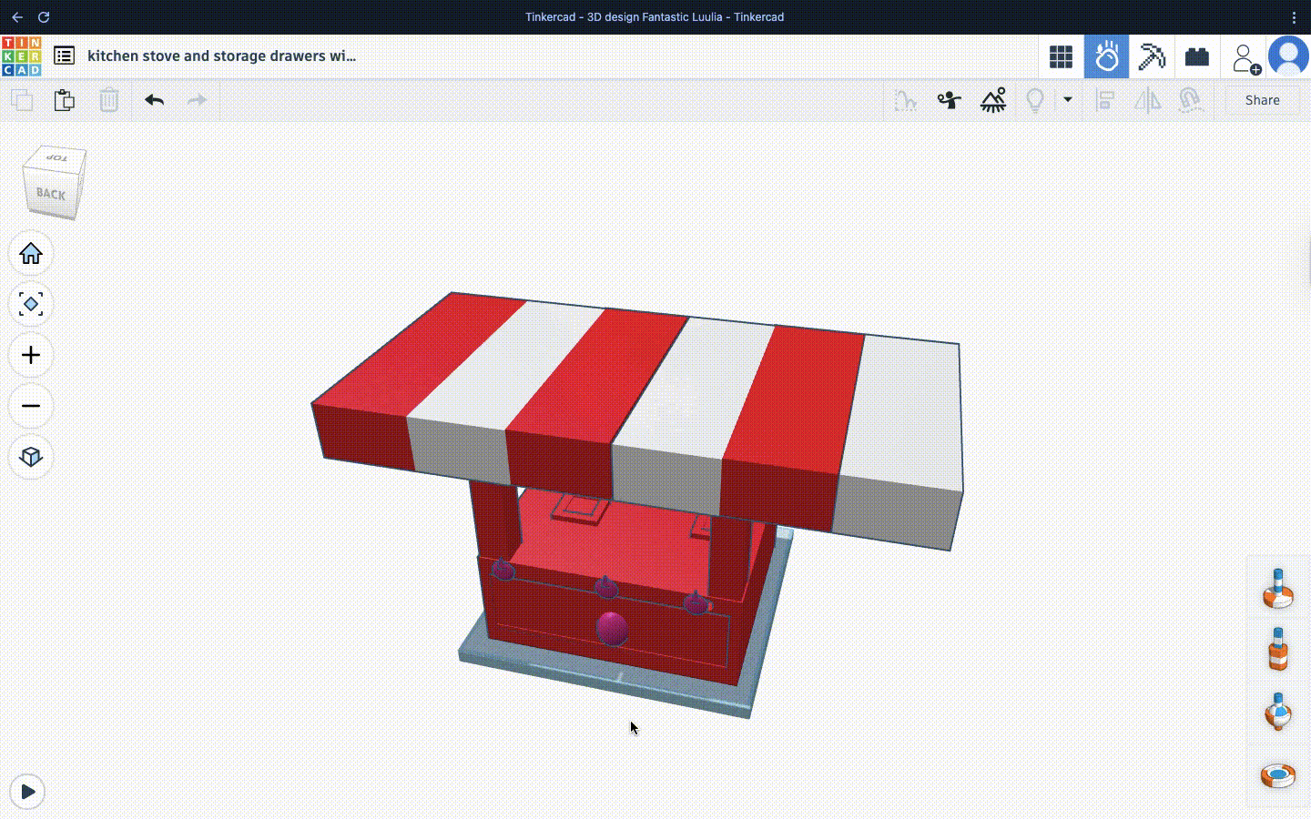Click the Tinkercad logo
1311x819 pixels.
(x=21, y=56)
